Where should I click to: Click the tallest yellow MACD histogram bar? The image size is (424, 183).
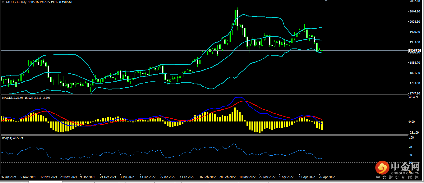pyautogui.click(x=235, y=114)
